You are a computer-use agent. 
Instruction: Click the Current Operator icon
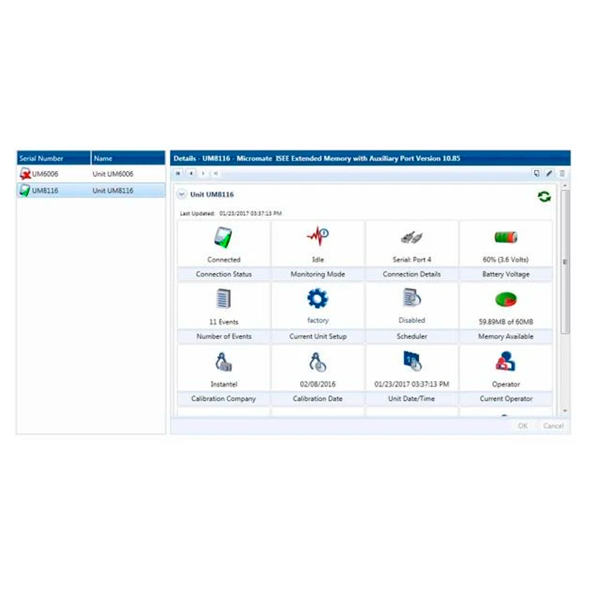[x=506, y=361]
